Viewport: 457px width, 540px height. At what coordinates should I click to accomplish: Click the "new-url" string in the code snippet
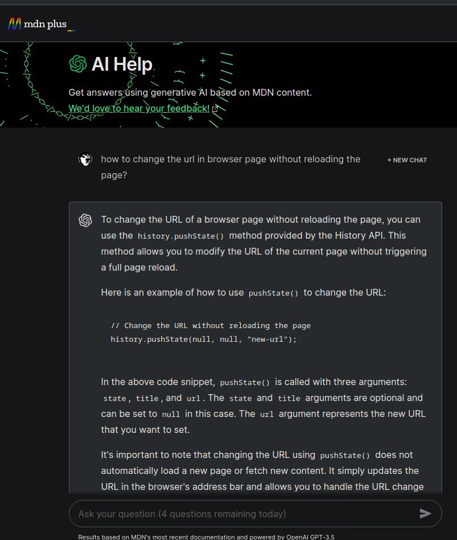tap(270, 339)
